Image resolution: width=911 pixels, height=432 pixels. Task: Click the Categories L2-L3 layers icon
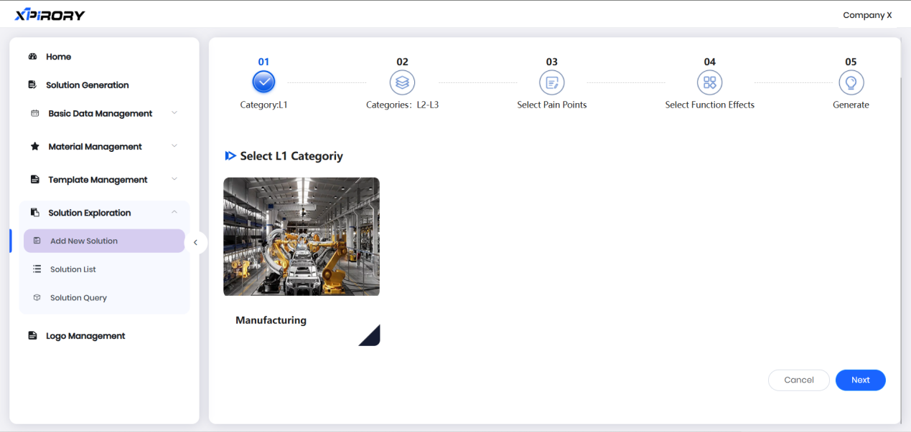click(x=402, y=82)
